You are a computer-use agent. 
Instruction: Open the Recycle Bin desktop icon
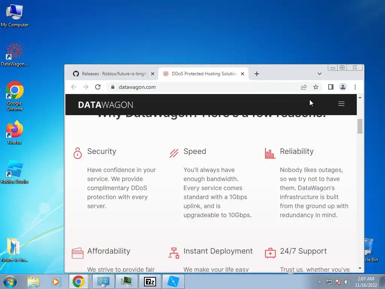tap(371, 250)
